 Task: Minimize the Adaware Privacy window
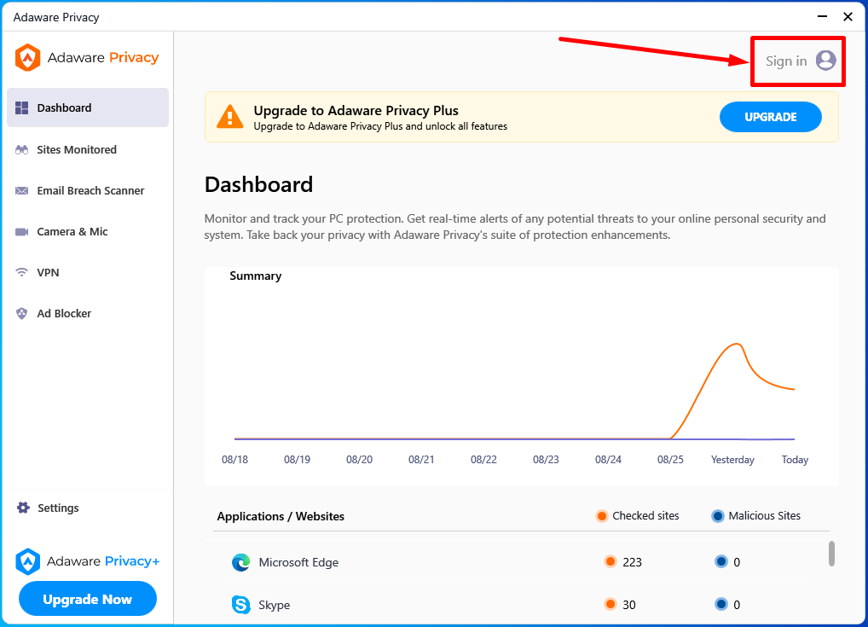pos(822,16)
